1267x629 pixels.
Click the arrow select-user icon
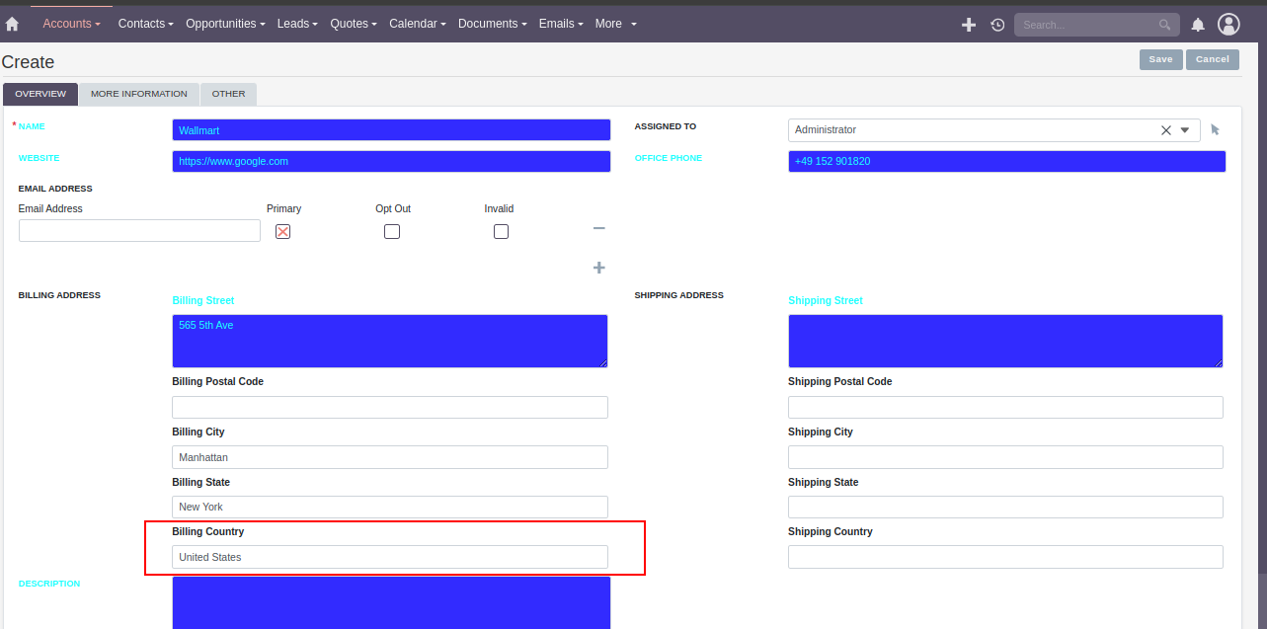click(1216, 129)
